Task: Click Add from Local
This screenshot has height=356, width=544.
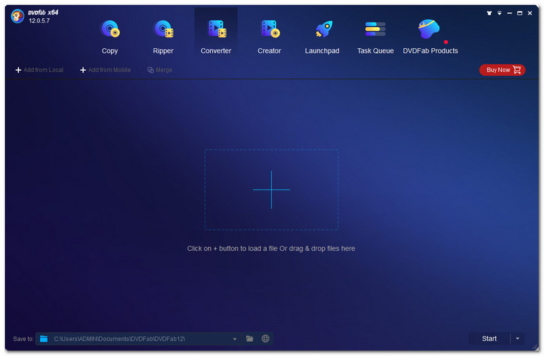Action: [39, 70]
